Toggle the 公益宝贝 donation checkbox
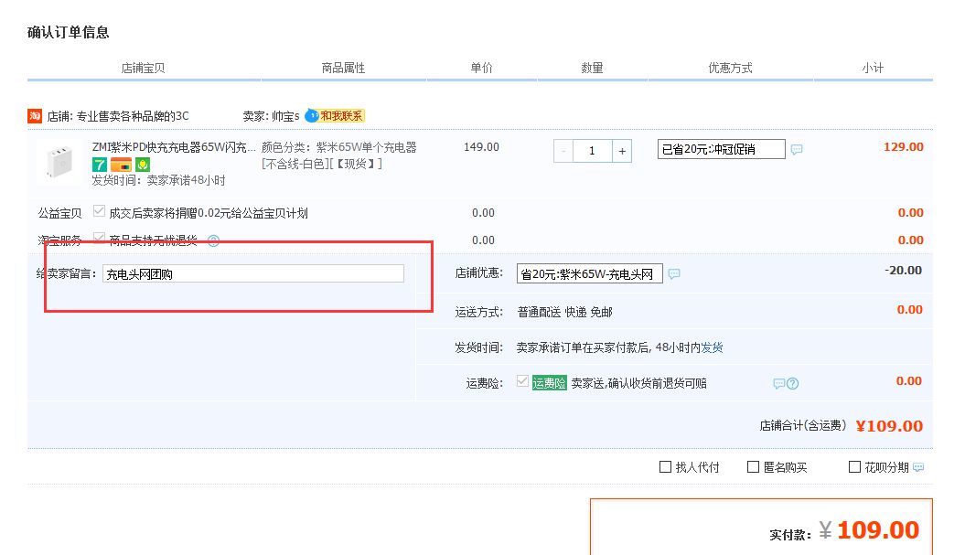Image resolution: width=965 pixels, height=555 pixels. coord(99,211)
